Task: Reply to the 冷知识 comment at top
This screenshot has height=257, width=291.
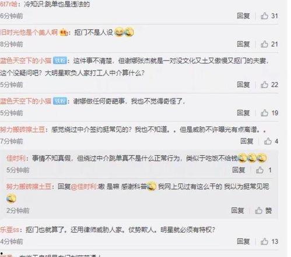Action: point(243,16)
